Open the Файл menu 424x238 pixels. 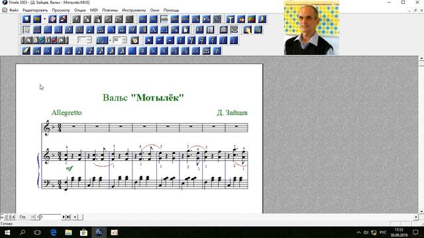(14, 10)
